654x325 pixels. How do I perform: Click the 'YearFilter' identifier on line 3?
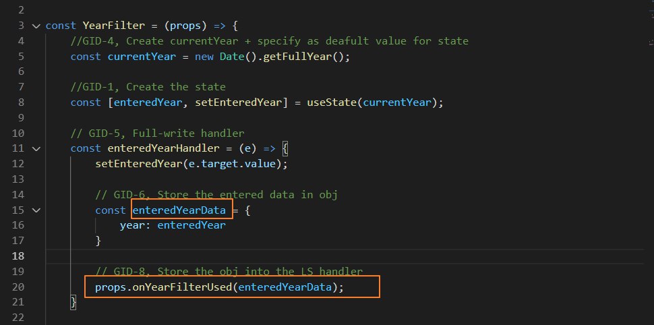tap(113, 26)
